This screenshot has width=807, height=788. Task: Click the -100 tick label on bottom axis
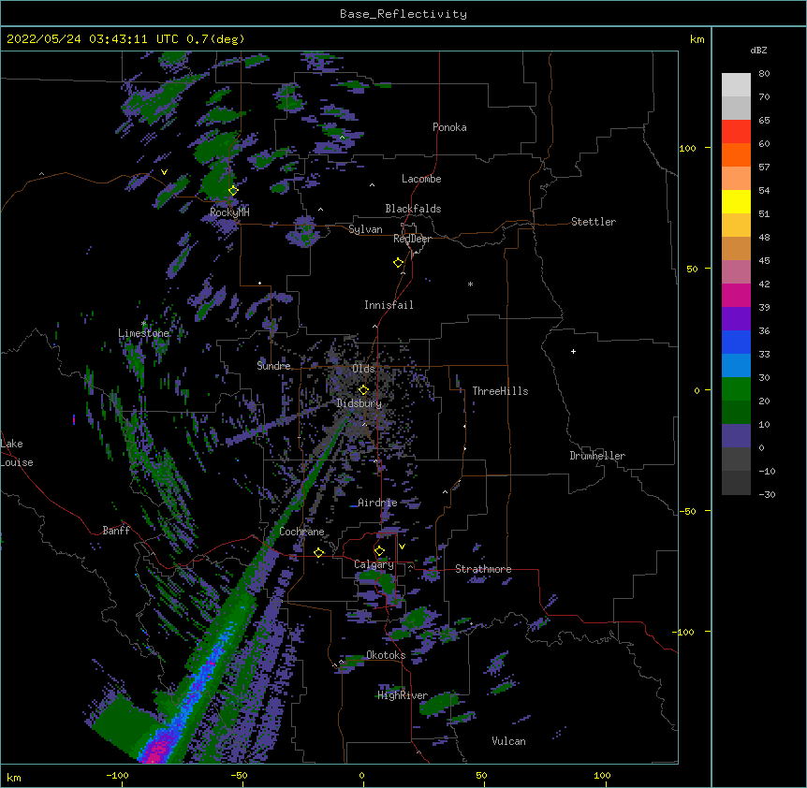click(x=117, y=775)
